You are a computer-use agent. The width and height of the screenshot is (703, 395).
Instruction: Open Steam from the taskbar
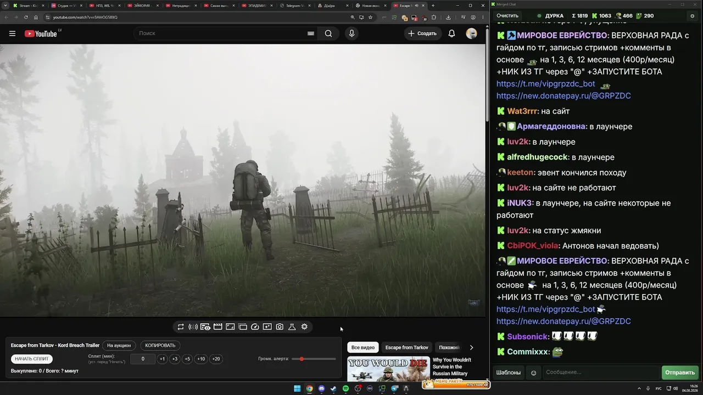[x=333, y=388]
